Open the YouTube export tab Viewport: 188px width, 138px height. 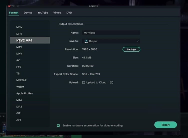pos(43,13)
